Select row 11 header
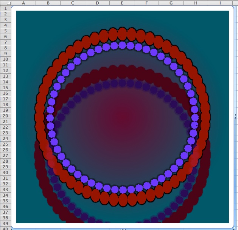 point(5,65)
